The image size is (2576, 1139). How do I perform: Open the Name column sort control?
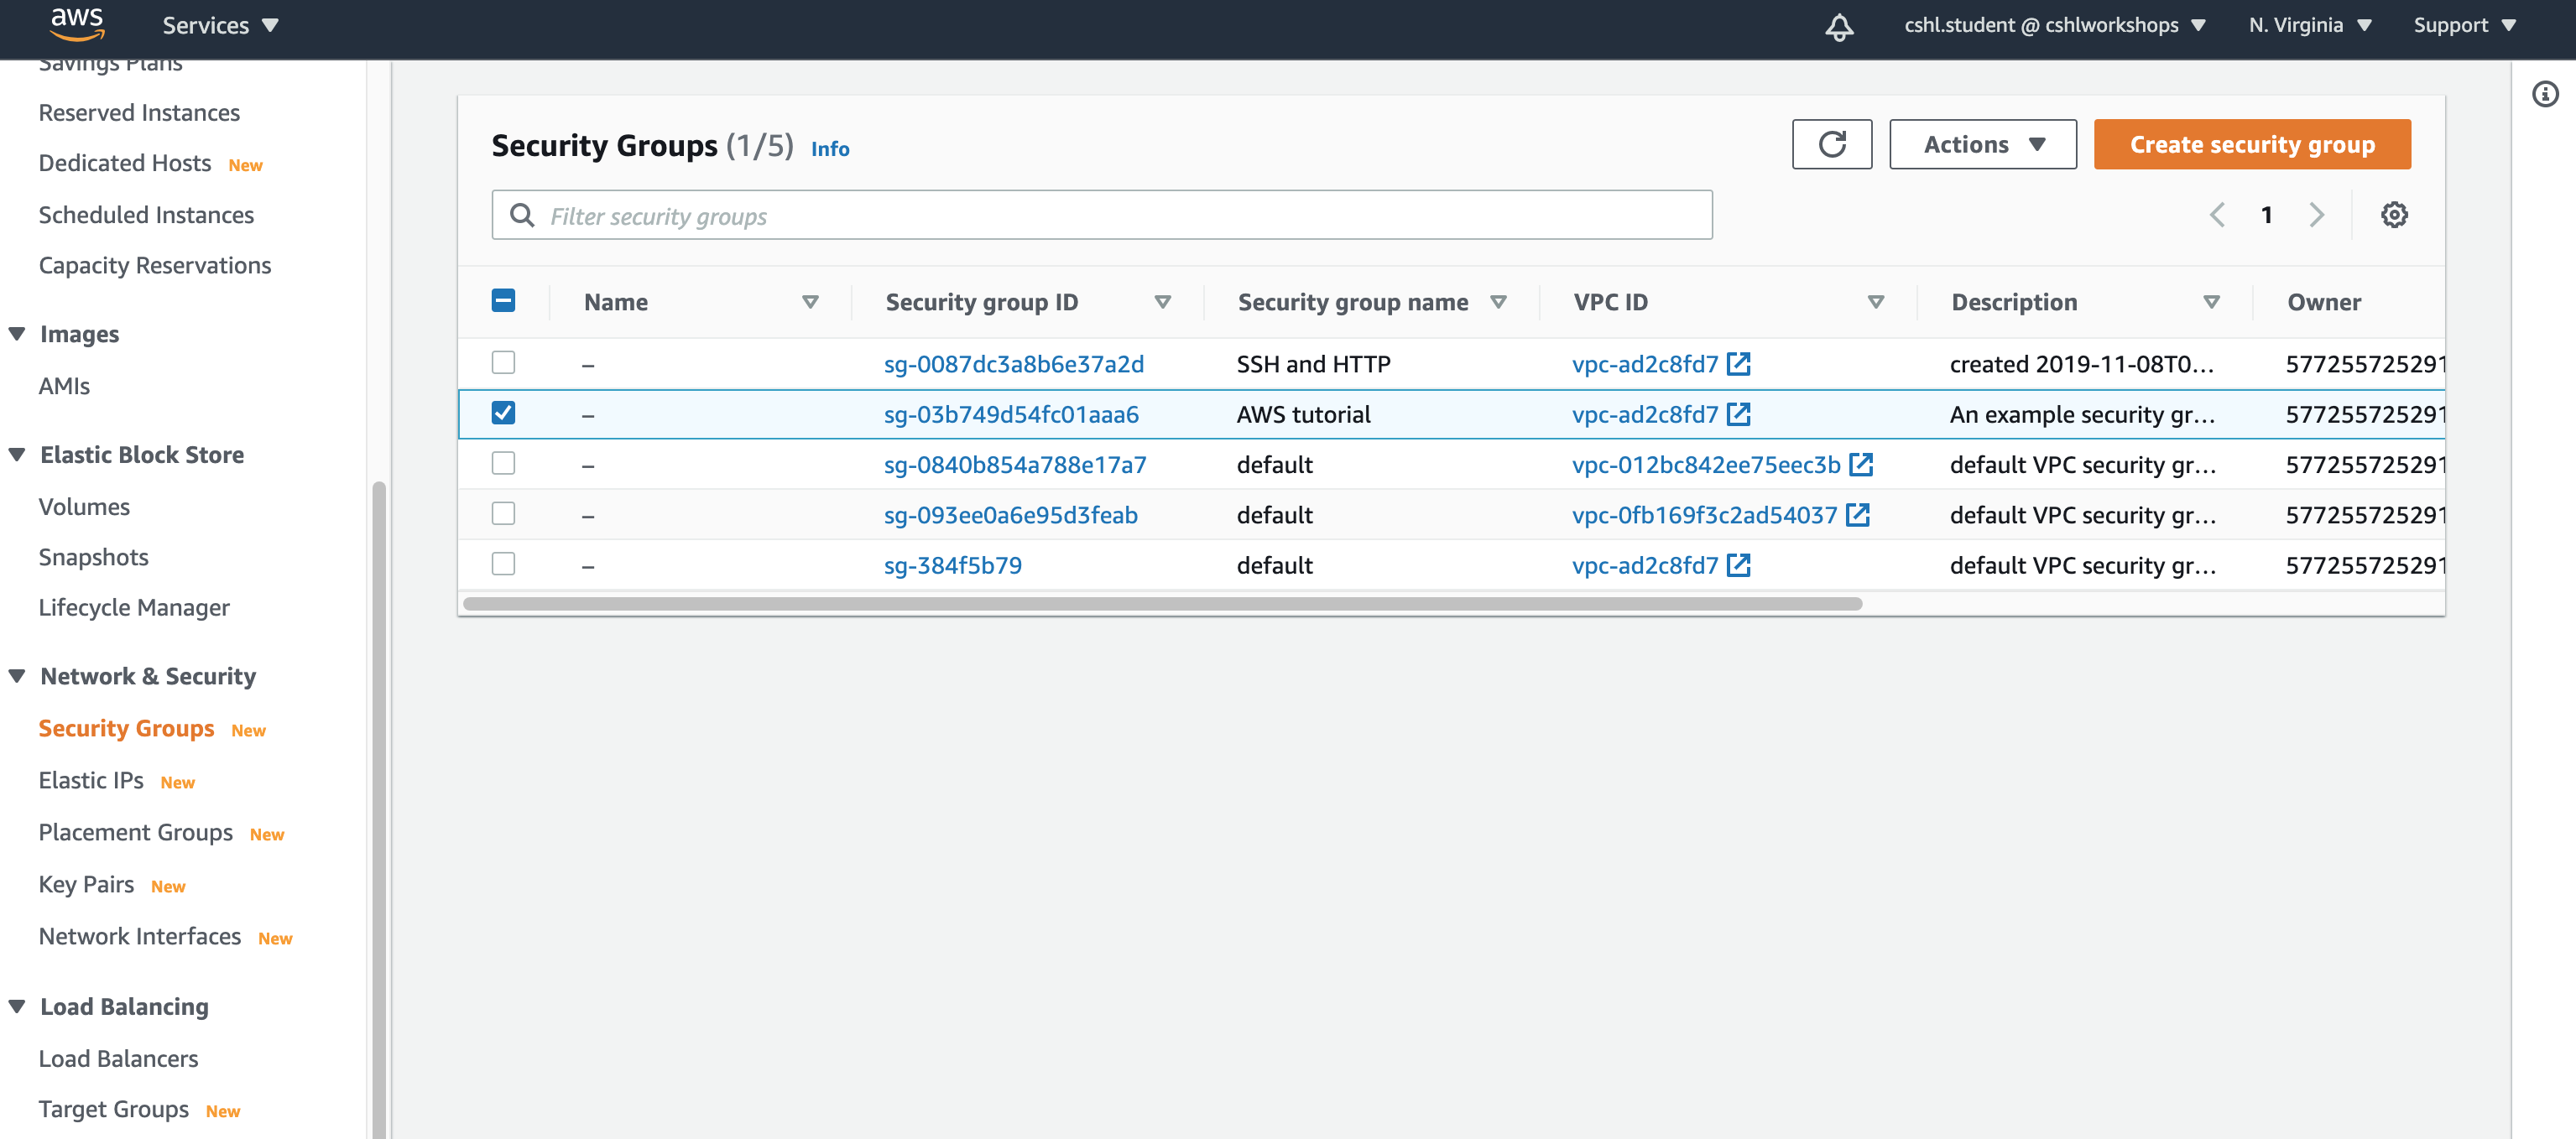coord(811,301)
